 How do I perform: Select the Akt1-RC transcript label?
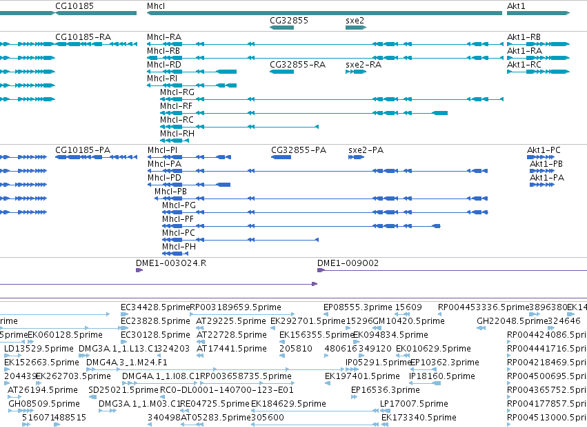[x=524, y=65]
